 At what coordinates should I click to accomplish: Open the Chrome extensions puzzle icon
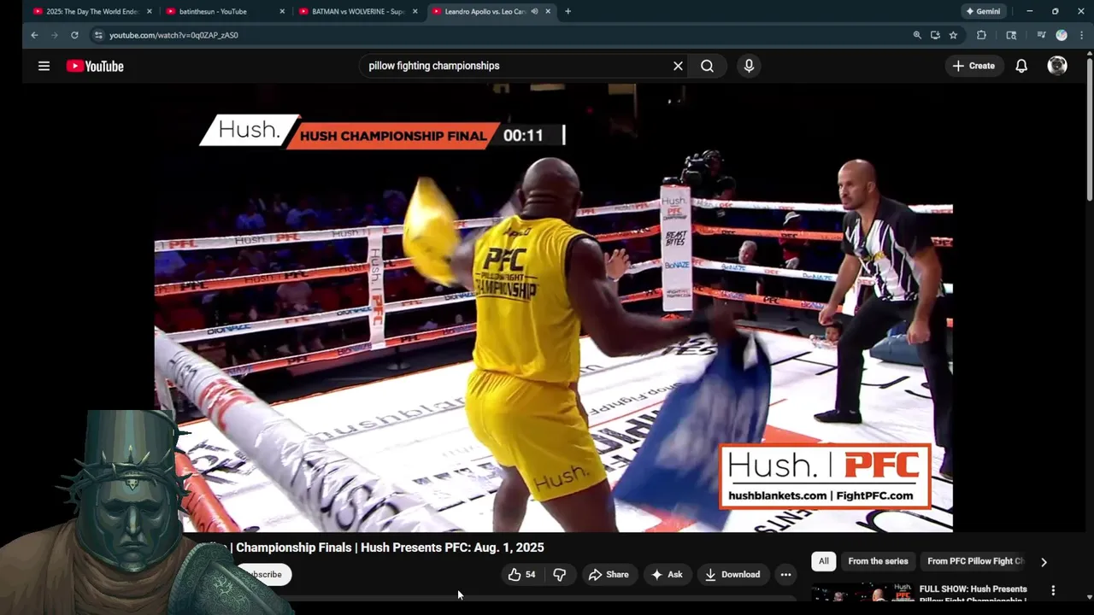[x=981, y=35]
